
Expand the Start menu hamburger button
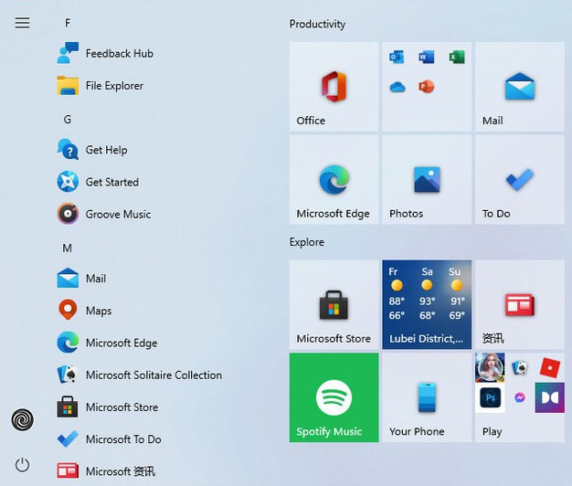22,23
